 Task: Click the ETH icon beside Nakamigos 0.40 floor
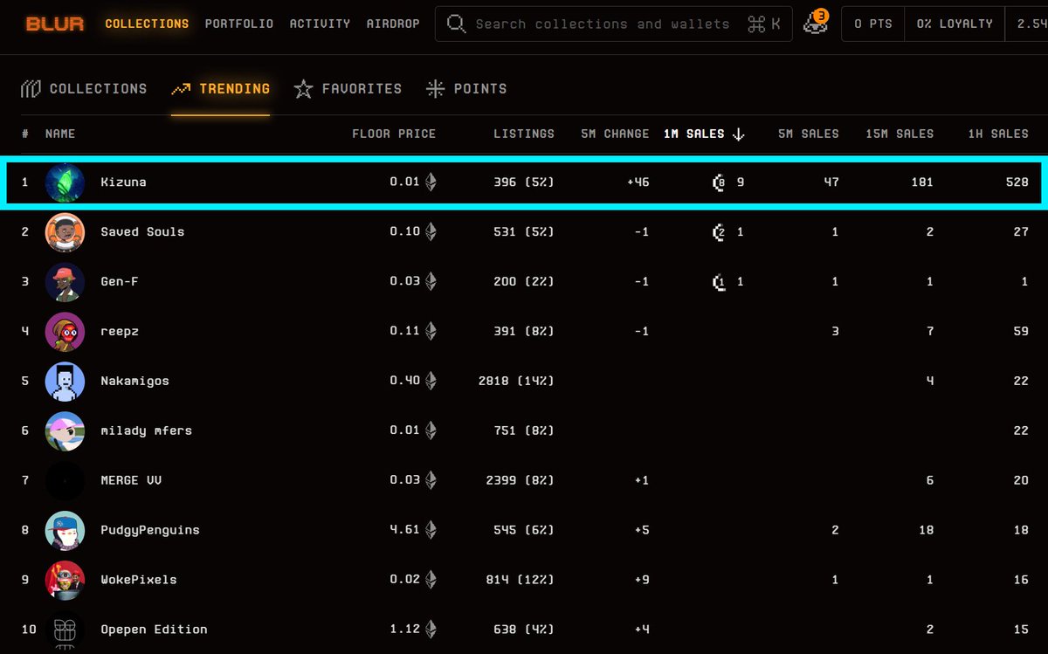click(x=430, y=382)
